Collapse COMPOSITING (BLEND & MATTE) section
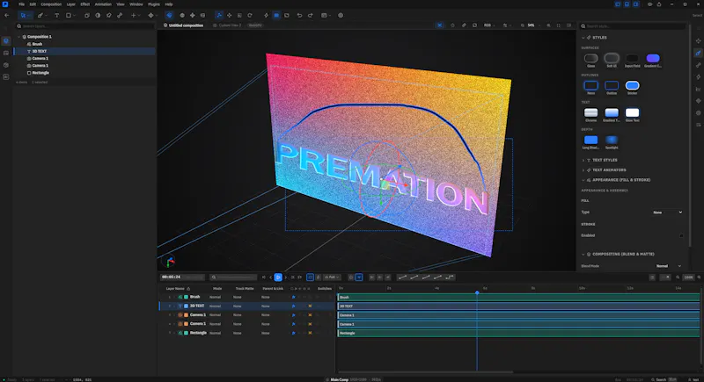Image resolution: width=704 pixels, height=382 pixels. 583,255
